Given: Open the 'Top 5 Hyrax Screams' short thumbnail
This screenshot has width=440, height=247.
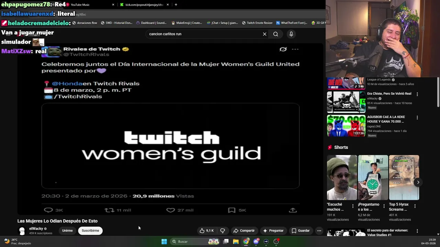Looking at the screenshot, I should pos(404,177).
